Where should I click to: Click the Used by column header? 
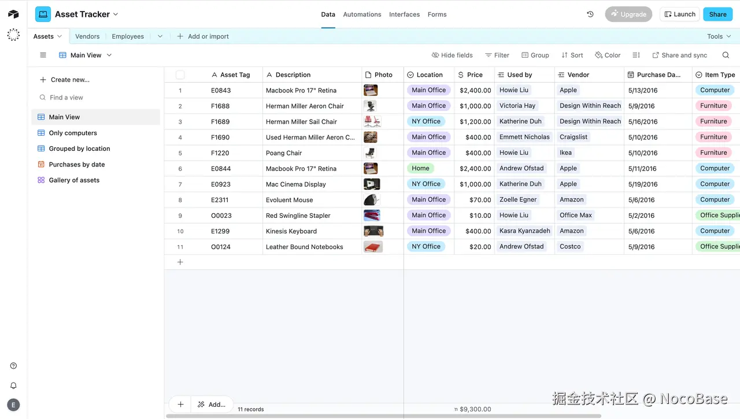[524, 75]
